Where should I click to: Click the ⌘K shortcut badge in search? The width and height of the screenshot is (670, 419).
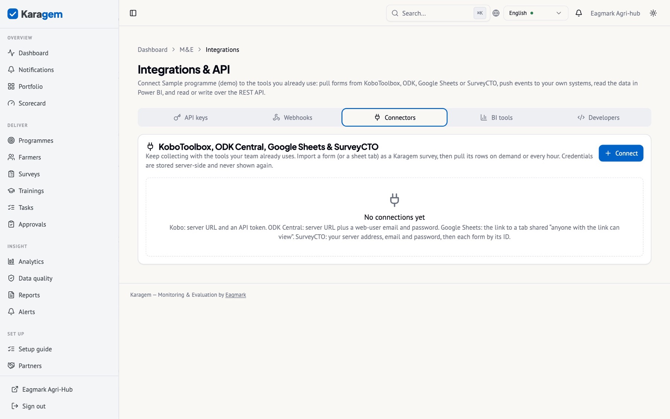point(480,13)
